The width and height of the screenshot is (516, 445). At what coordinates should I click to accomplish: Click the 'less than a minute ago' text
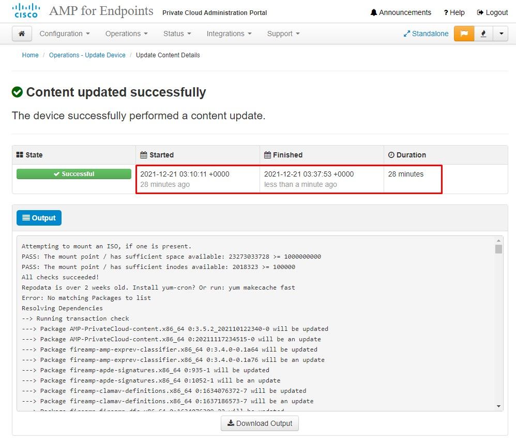click(x=300, y=184)
